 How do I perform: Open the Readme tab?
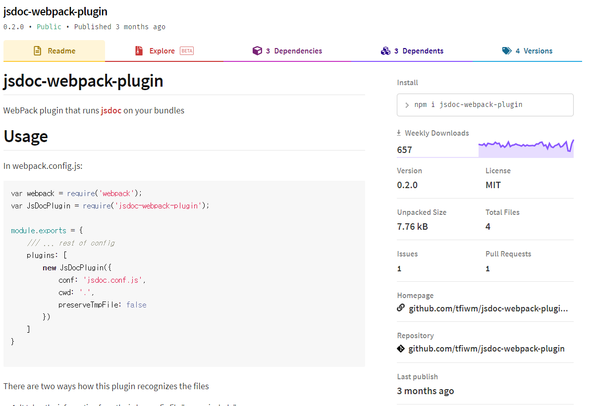(54, 51)
